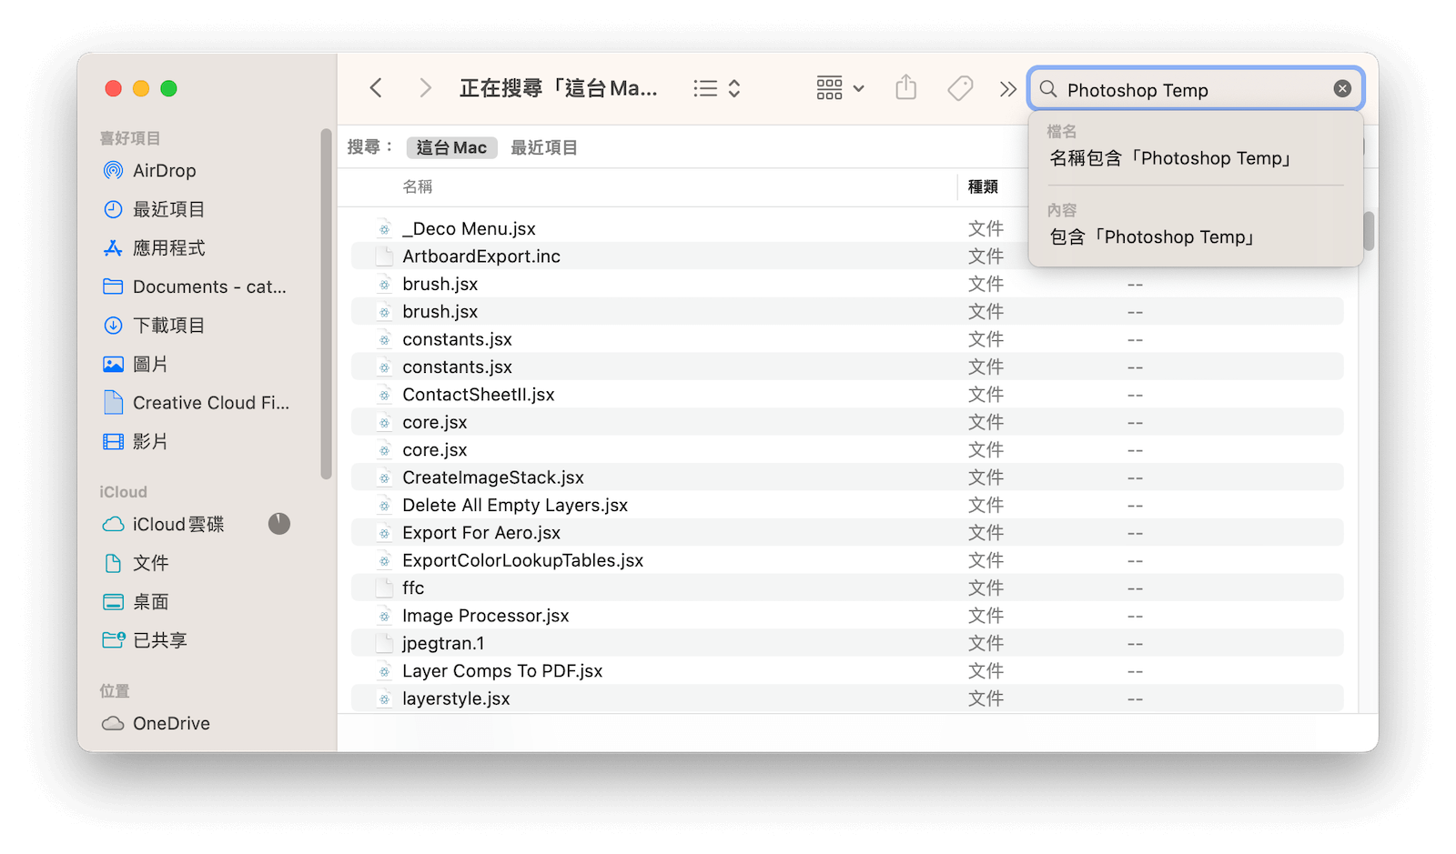The height and width of the screenshot is (854, 1456).
Task: Close the Finder window red button
Action: click(114, 88)
